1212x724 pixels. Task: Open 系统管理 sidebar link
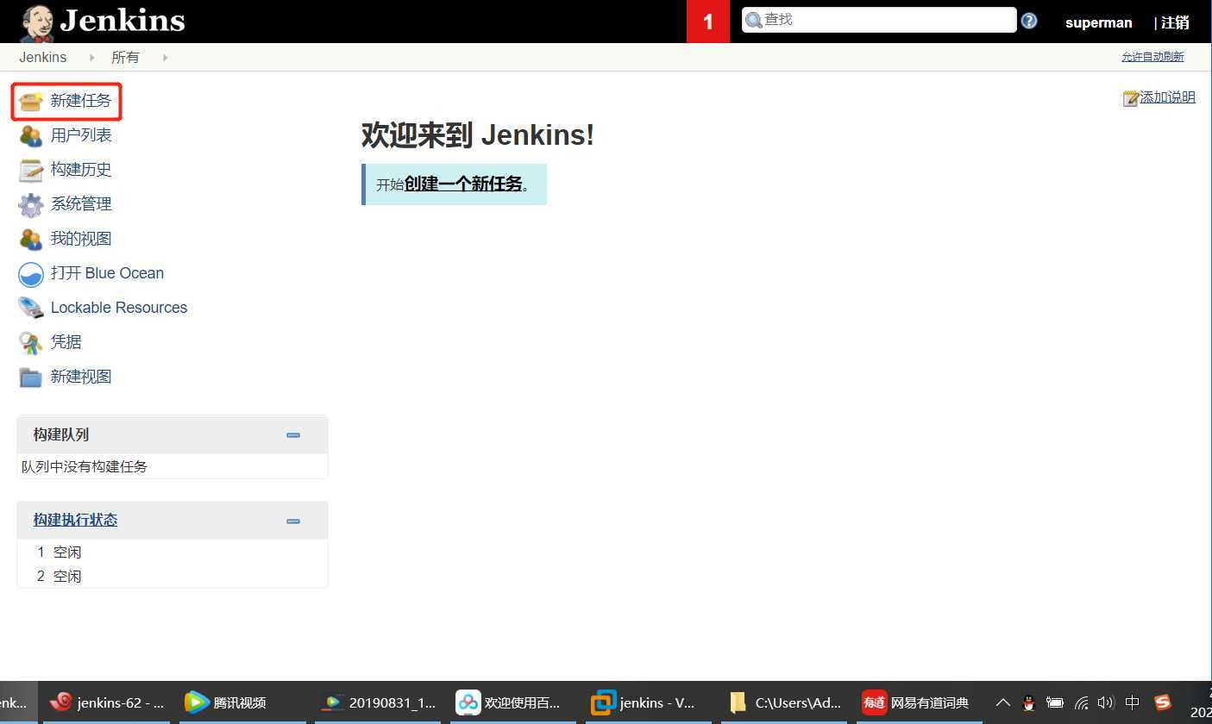(81, 204)
